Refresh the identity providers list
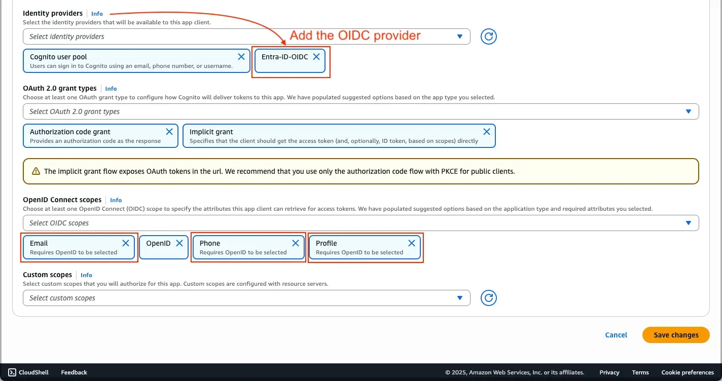Image resolution: width=722 pixels, height=381 pixels. [488, 36]
